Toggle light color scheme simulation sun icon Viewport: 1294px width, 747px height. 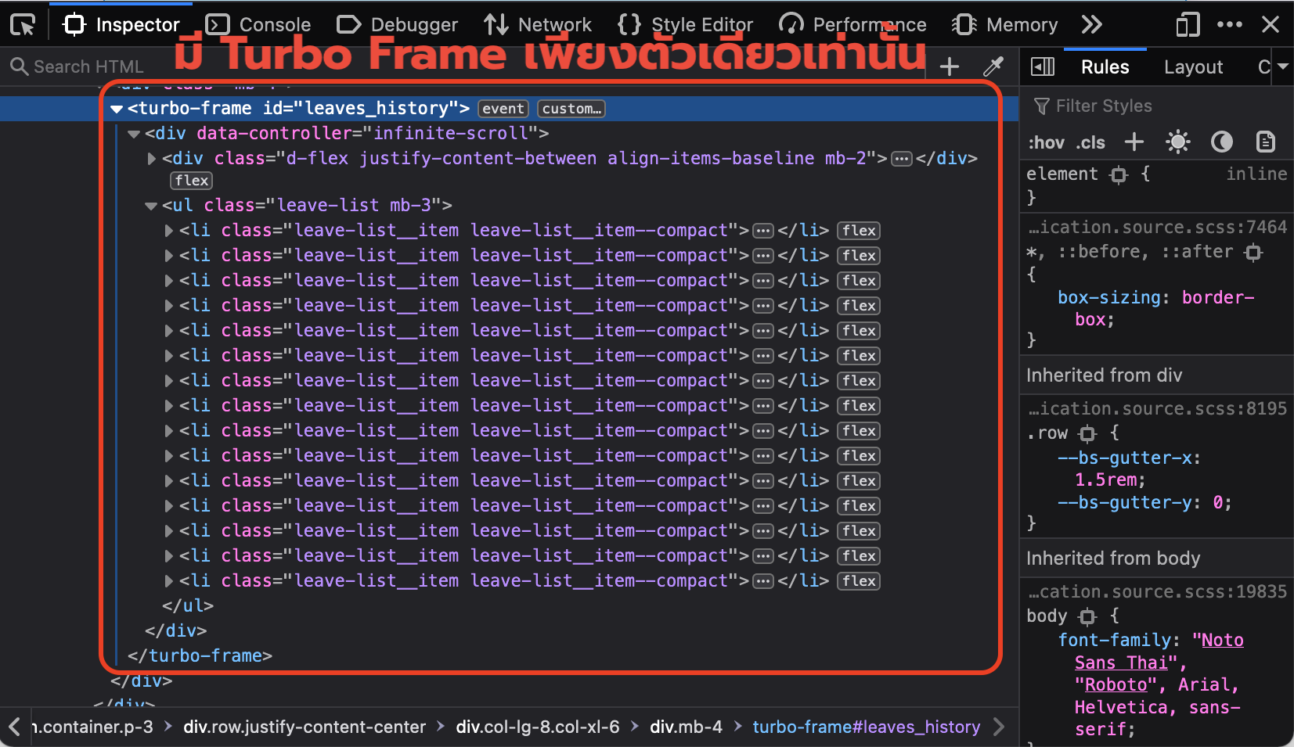[1178, 142]
